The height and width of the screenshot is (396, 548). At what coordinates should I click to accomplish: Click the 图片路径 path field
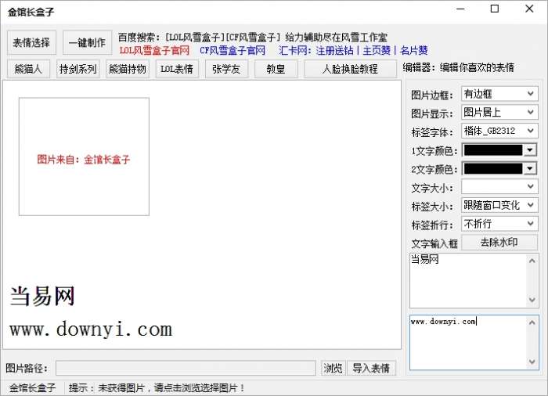click(186, 369)
